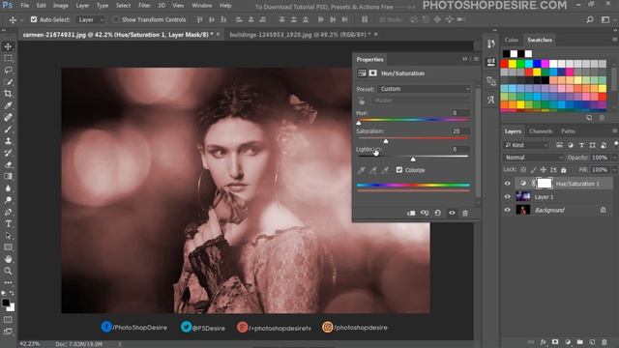Toggle layer visibility in Properties panel footer
This screenshot has height=348, width=619.
point(452,213)
